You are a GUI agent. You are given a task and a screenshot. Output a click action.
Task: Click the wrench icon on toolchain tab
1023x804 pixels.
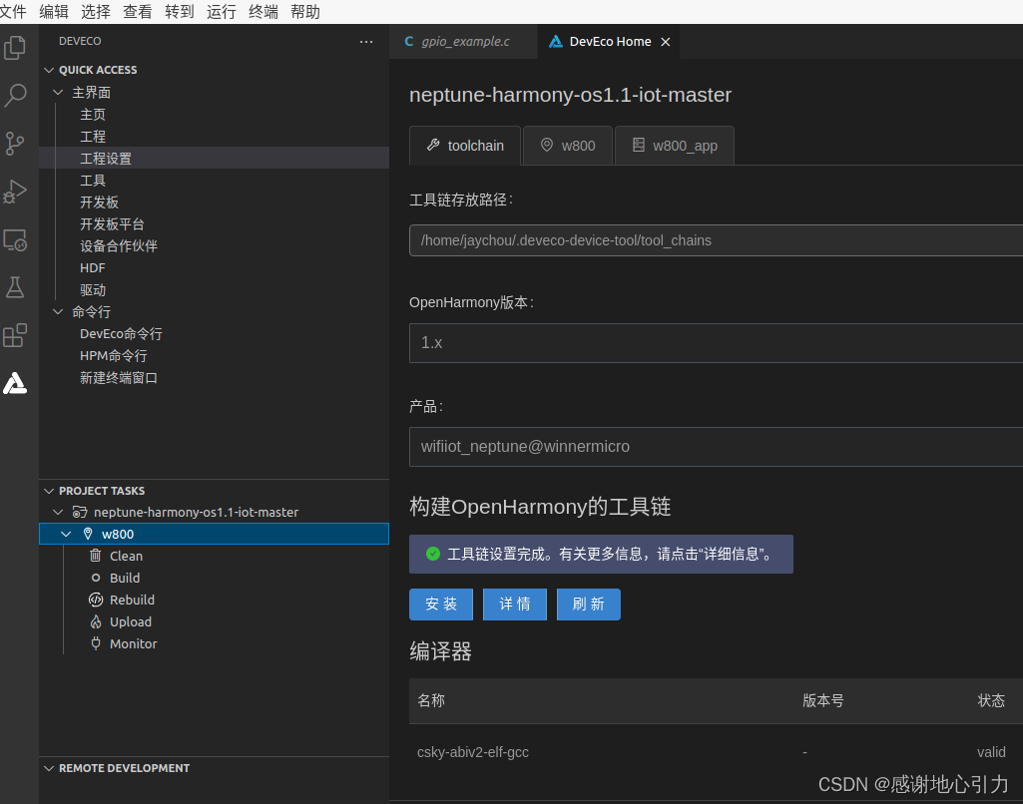[x=432, y=145]
